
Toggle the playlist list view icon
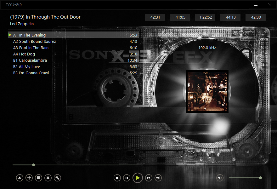(x=38, y=178)
